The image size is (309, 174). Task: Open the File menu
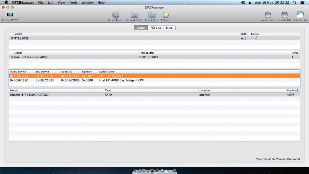point(41,2)
